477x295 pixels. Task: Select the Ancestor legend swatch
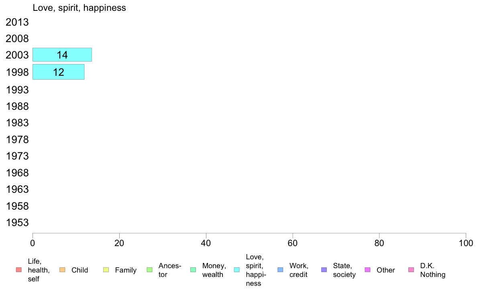point(149,270)
